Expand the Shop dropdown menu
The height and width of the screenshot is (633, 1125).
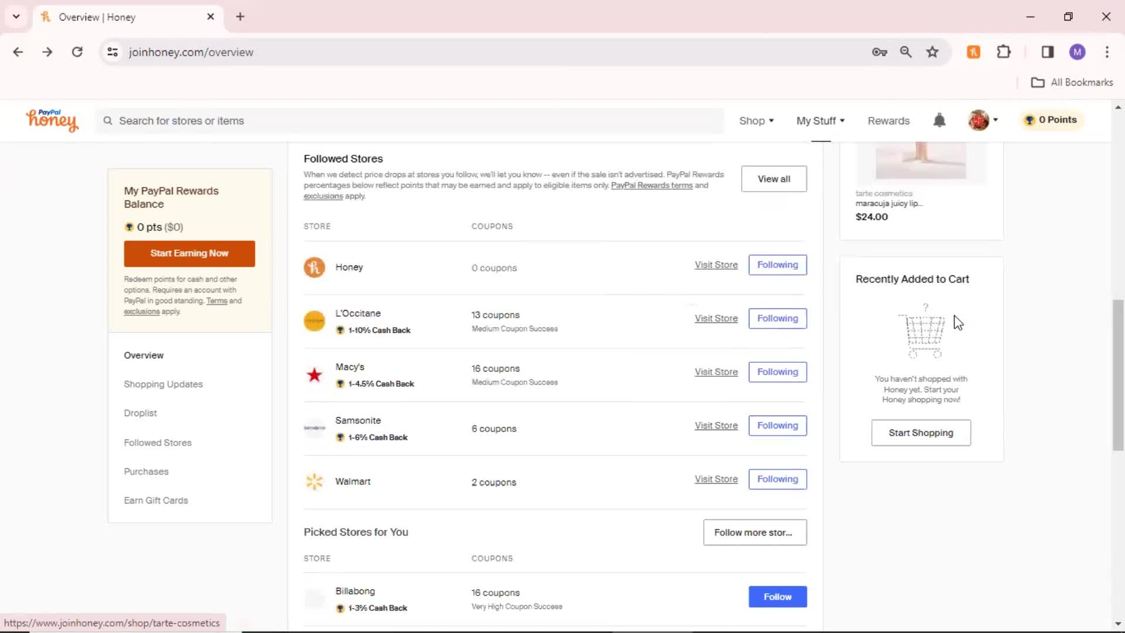pyautogui.click(x=756, y=121)
